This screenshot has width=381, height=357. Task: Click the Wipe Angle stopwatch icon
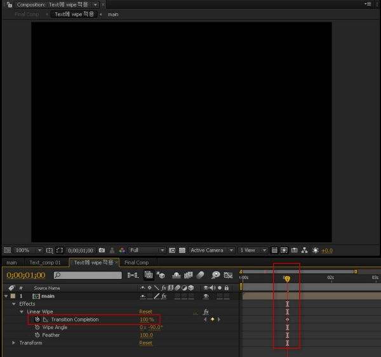(37, 327)
